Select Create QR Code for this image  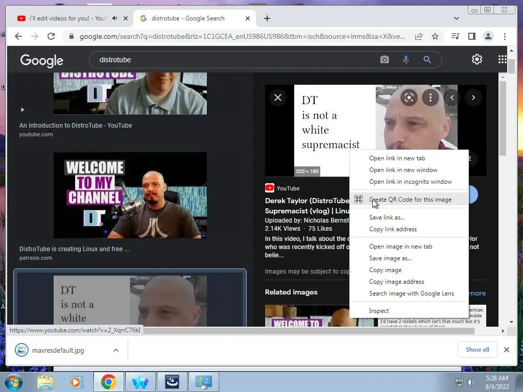(x=409, y=200)
